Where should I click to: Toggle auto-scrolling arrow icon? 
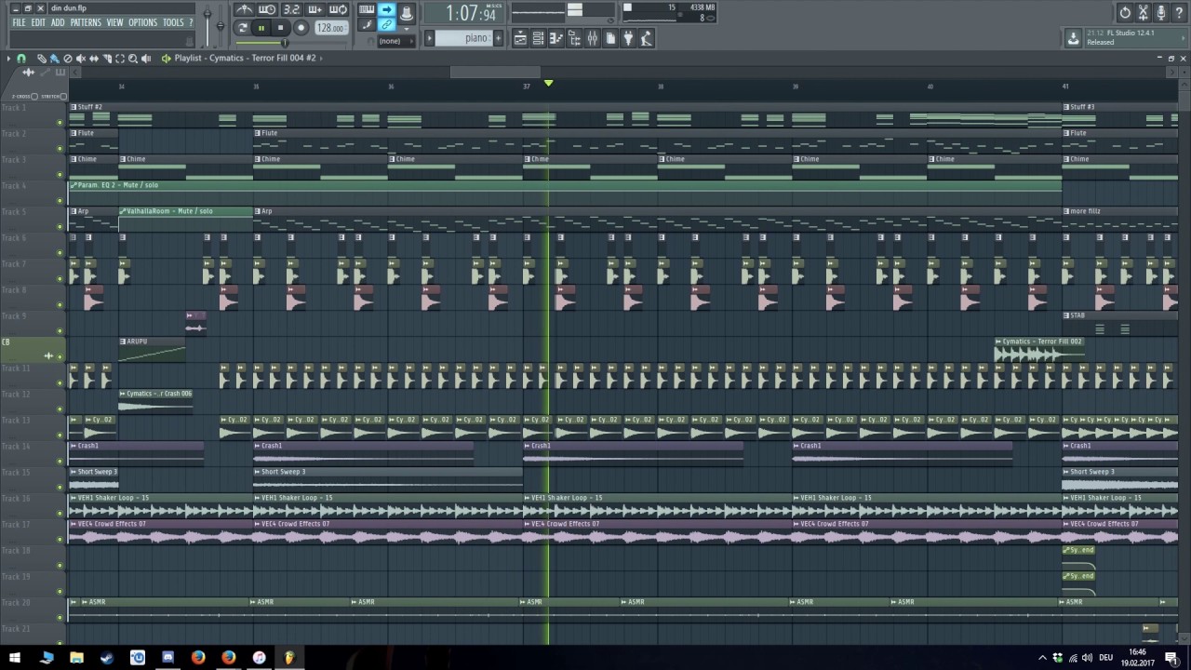(387, 10)
